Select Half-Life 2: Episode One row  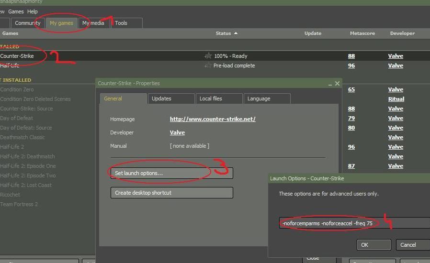[x=28, y=166]
